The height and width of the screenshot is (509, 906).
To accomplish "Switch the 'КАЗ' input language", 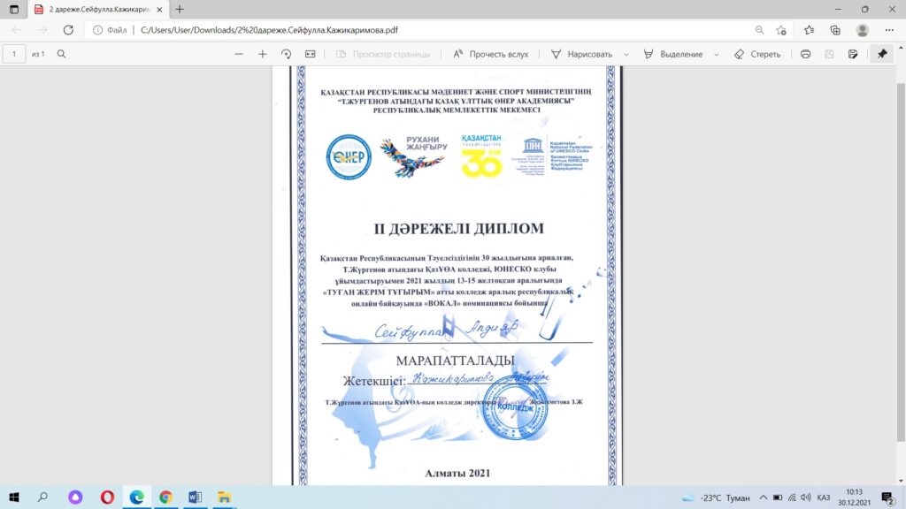I will (x=824, y=498).
